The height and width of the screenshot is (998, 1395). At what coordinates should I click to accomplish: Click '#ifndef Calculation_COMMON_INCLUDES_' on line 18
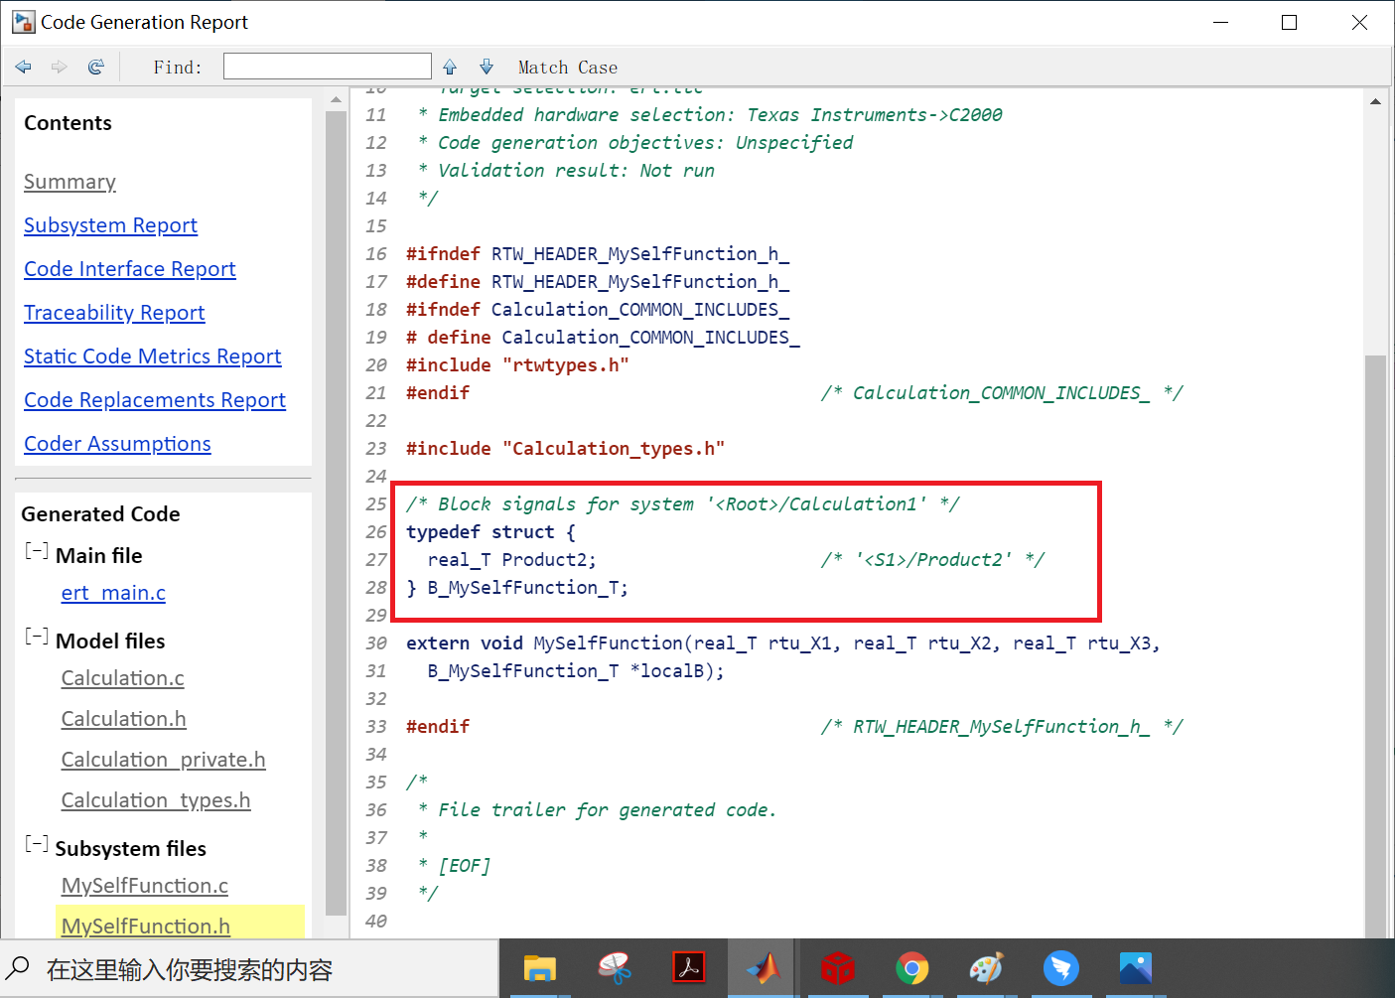click(598, 310)
